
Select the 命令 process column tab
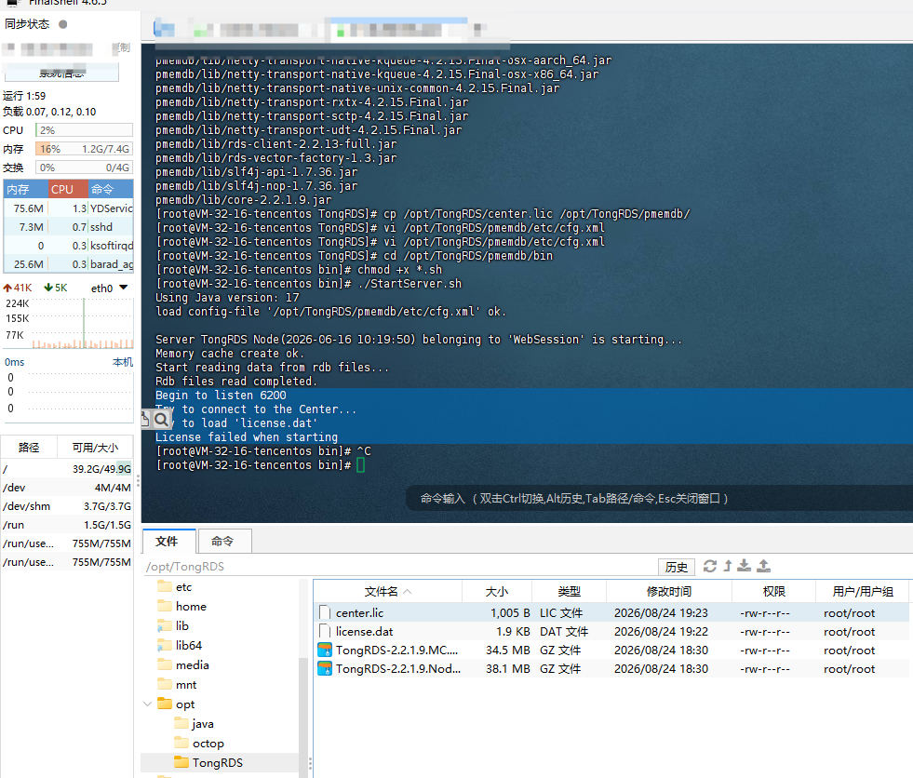coord(111,189)
